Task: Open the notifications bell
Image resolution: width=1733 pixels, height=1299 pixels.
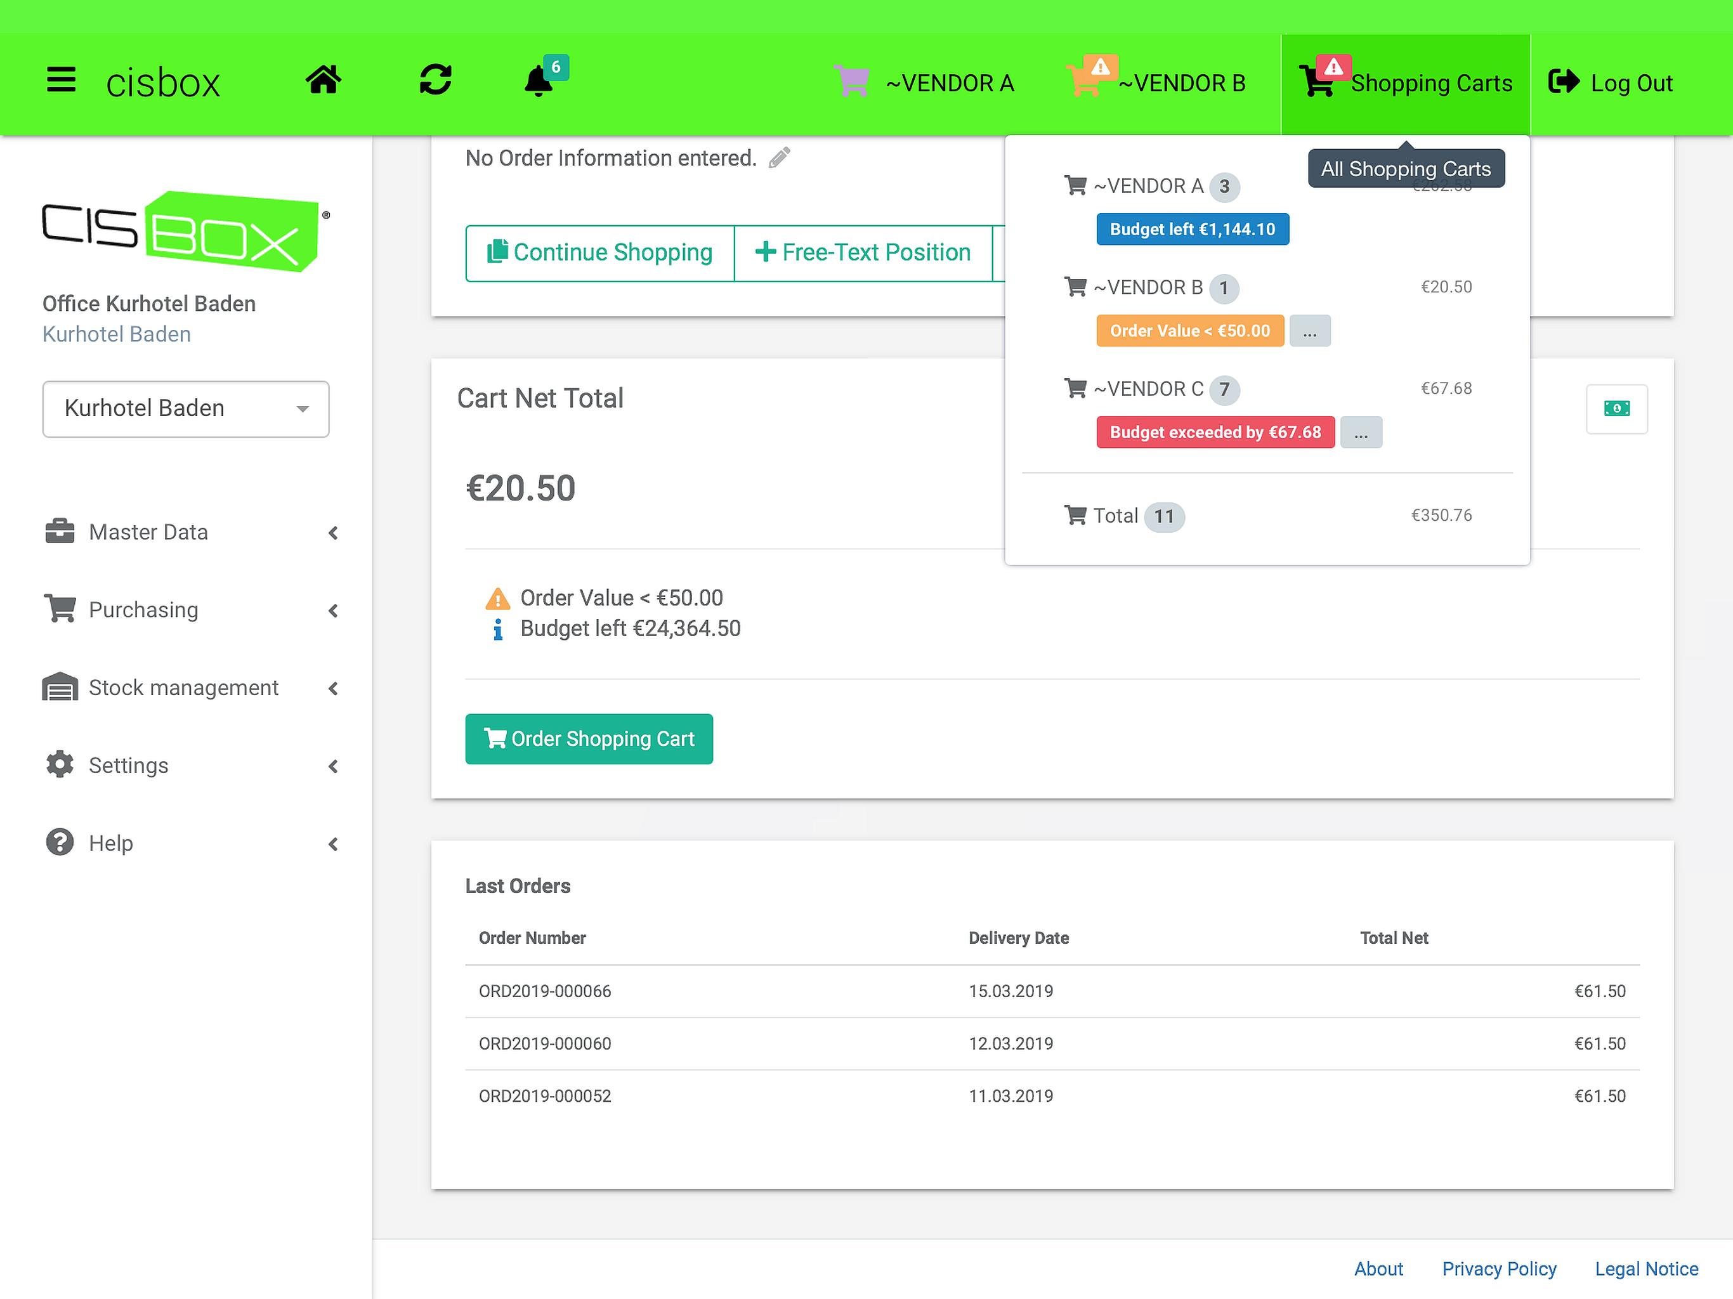Action: pyautogui.click(x=539, y=81)
